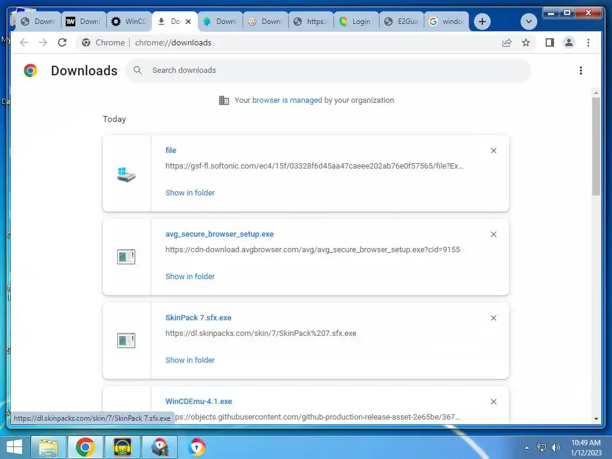Switch to the first Downl tab

click(x=38, y=22)
